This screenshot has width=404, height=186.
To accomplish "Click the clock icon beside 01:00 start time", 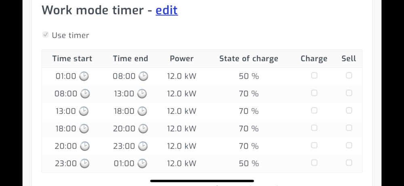I will pos(84,76).
